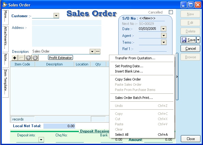
Task: Click the ellipsis button beside Description
Action: (98, 52)
